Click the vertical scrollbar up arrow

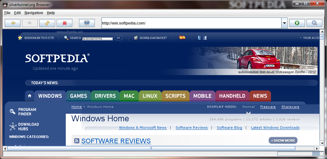322,32
